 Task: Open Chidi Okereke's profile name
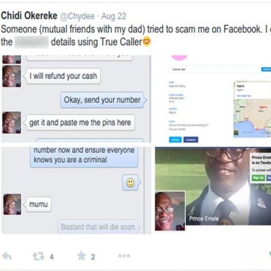(x=29, y=16)
